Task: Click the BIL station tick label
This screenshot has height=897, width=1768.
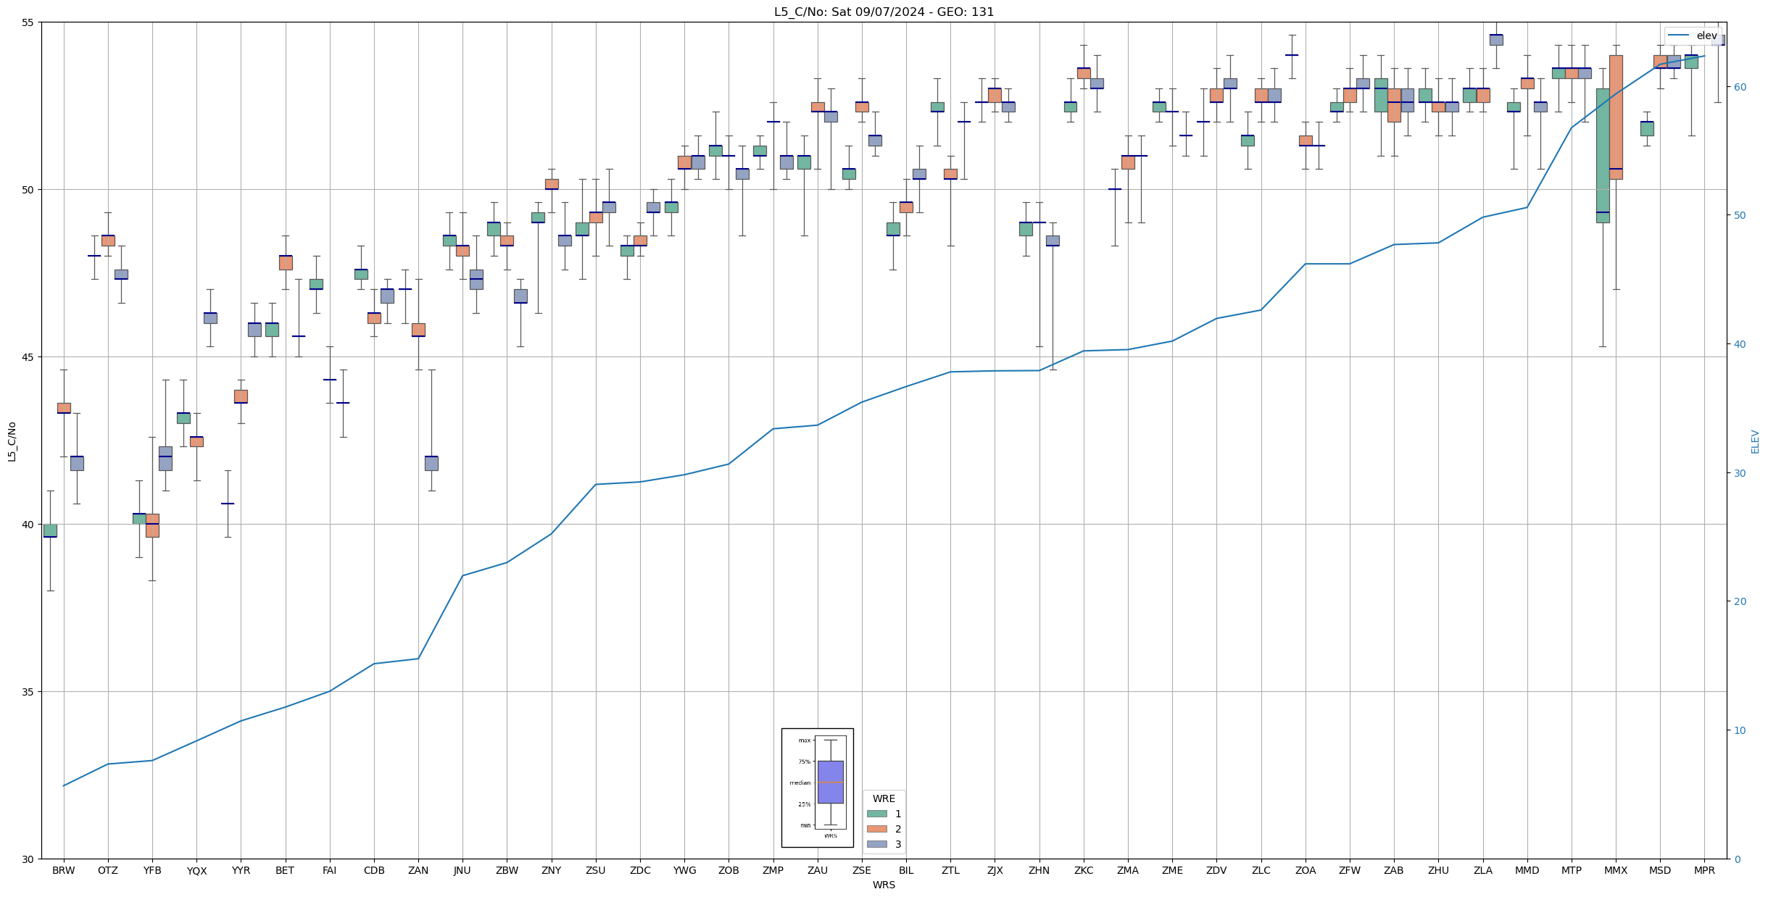Action: coord(906,871)
